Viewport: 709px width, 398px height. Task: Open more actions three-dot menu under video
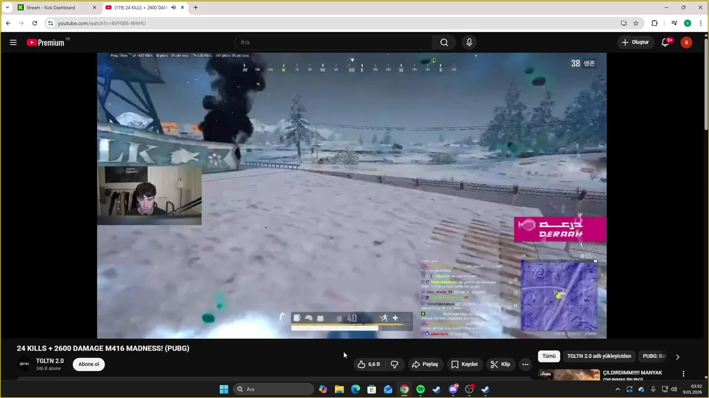(525, 364)
